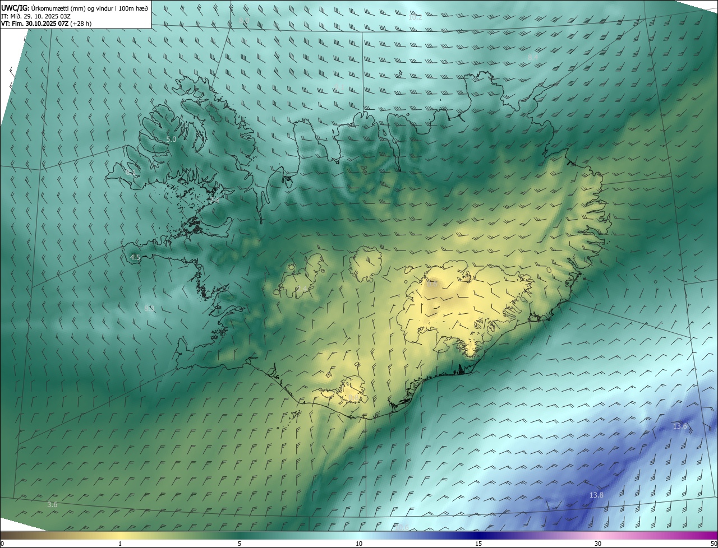Click the 13.6 value near the right edge
This screenshot has width=718, height=548.
[x=680, y=426]
